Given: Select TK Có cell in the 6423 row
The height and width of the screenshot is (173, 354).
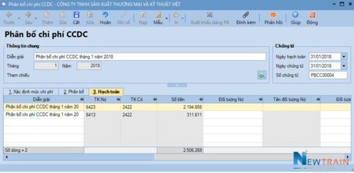Looking at the screenshot, I should tap(139, 107).
